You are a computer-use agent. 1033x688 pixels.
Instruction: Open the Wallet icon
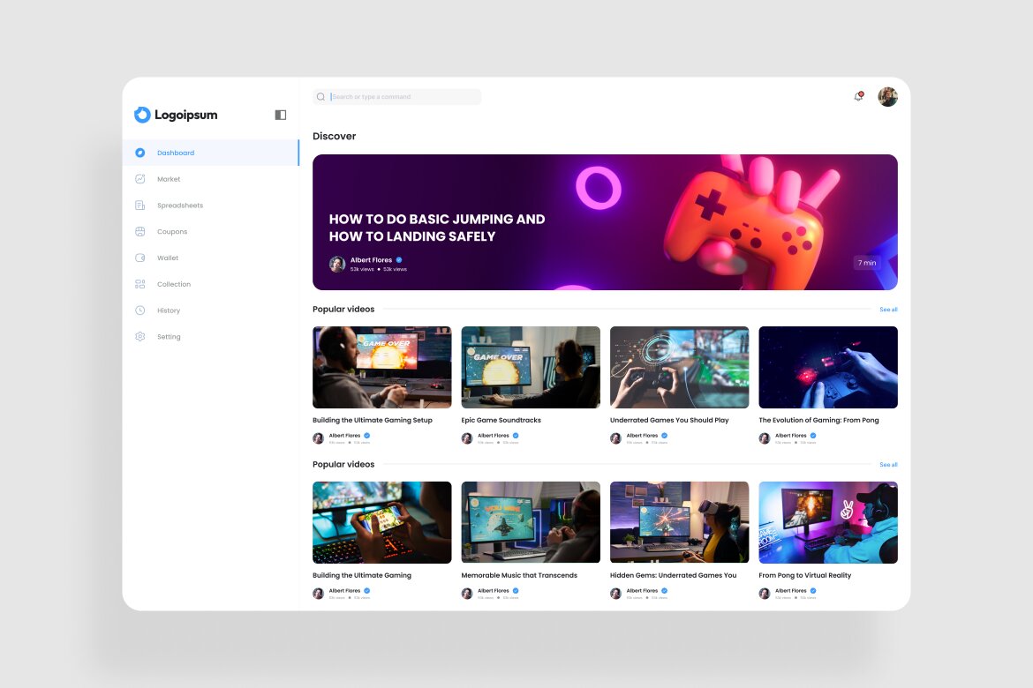[140, 258]
